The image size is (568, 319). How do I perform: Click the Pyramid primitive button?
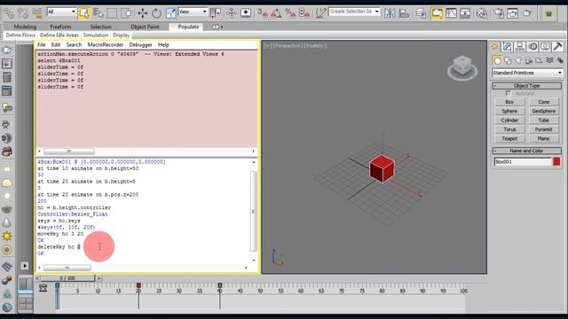point(543,129)
